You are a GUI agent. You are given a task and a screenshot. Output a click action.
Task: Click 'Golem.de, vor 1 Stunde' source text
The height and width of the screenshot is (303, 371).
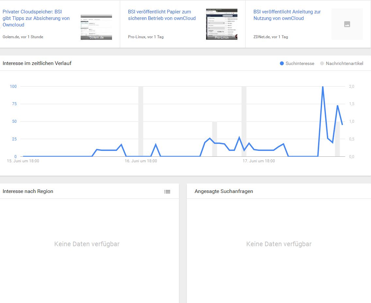tap(23, 37)
